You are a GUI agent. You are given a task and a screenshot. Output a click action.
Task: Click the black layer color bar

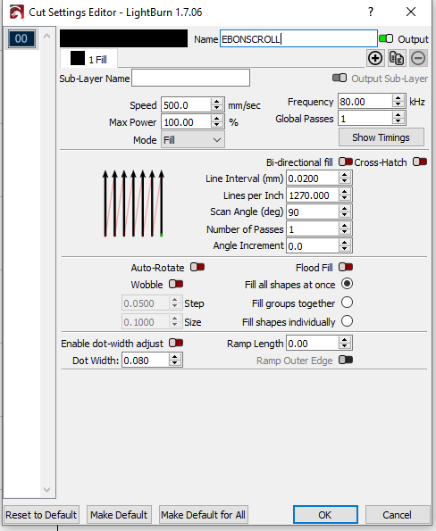click(x=123, y=38)
